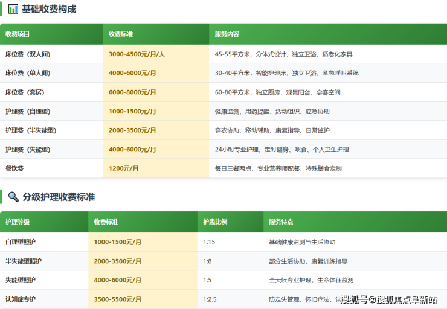Click the 1:15 care ratio cell
The width and height of the screenshot is (447, 309).
point(209,242)
